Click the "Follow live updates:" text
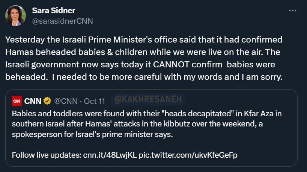 (47, 155)
